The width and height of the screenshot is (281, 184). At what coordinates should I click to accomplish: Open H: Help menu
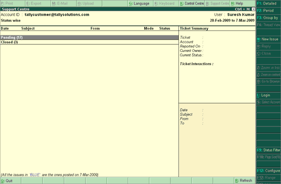243,4
